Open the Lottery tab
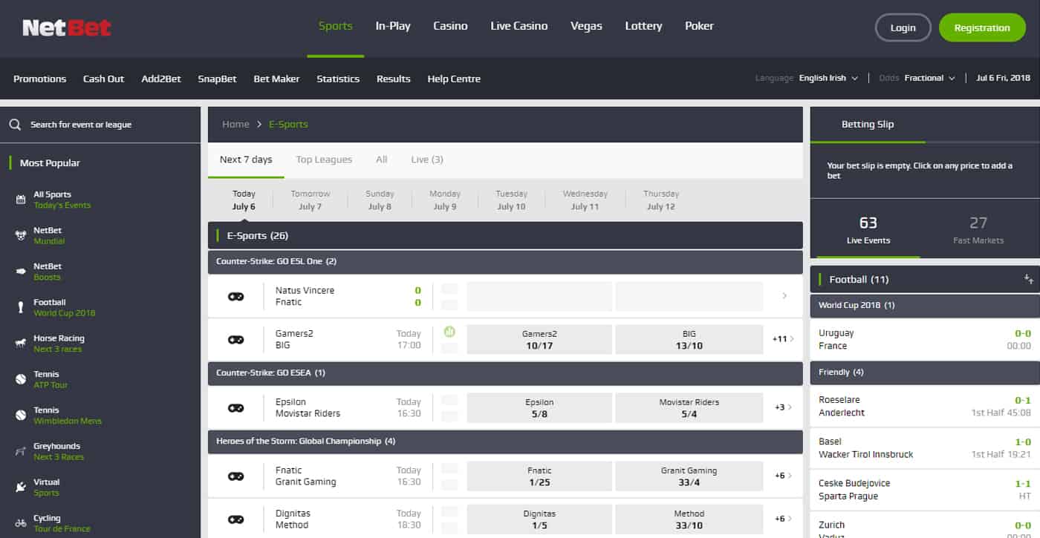This screenshot has width=1040, height=538. click(x=643, y=27)
